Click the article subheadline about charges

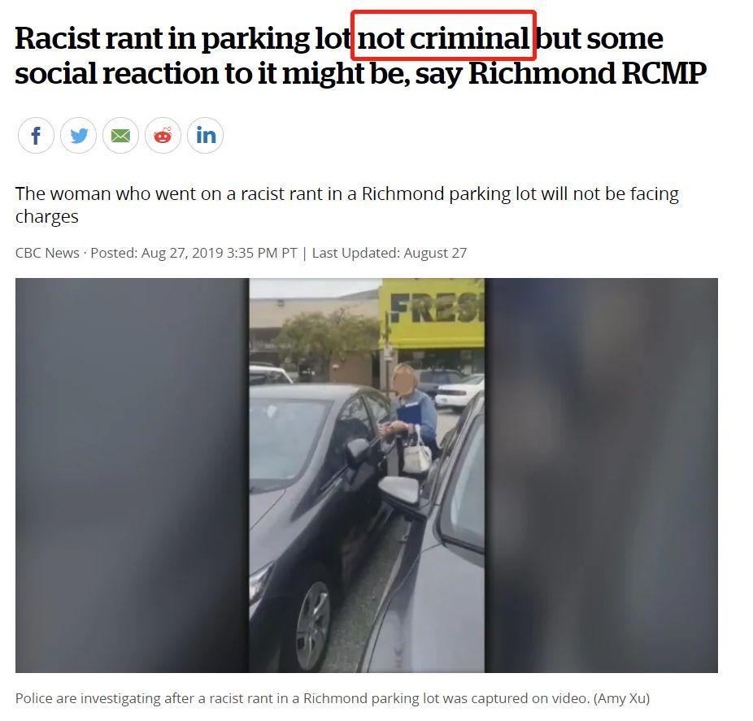[346, 205]
